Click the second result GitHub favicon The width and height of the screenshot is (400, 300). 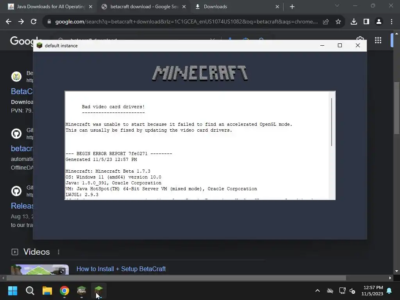click(x=16, y=134)
